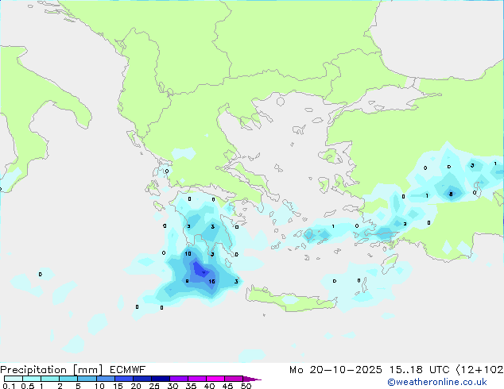Click the 1–2 mm legend color swatch
The width and height of the screenshot is (504, 389).
[50, 379]
